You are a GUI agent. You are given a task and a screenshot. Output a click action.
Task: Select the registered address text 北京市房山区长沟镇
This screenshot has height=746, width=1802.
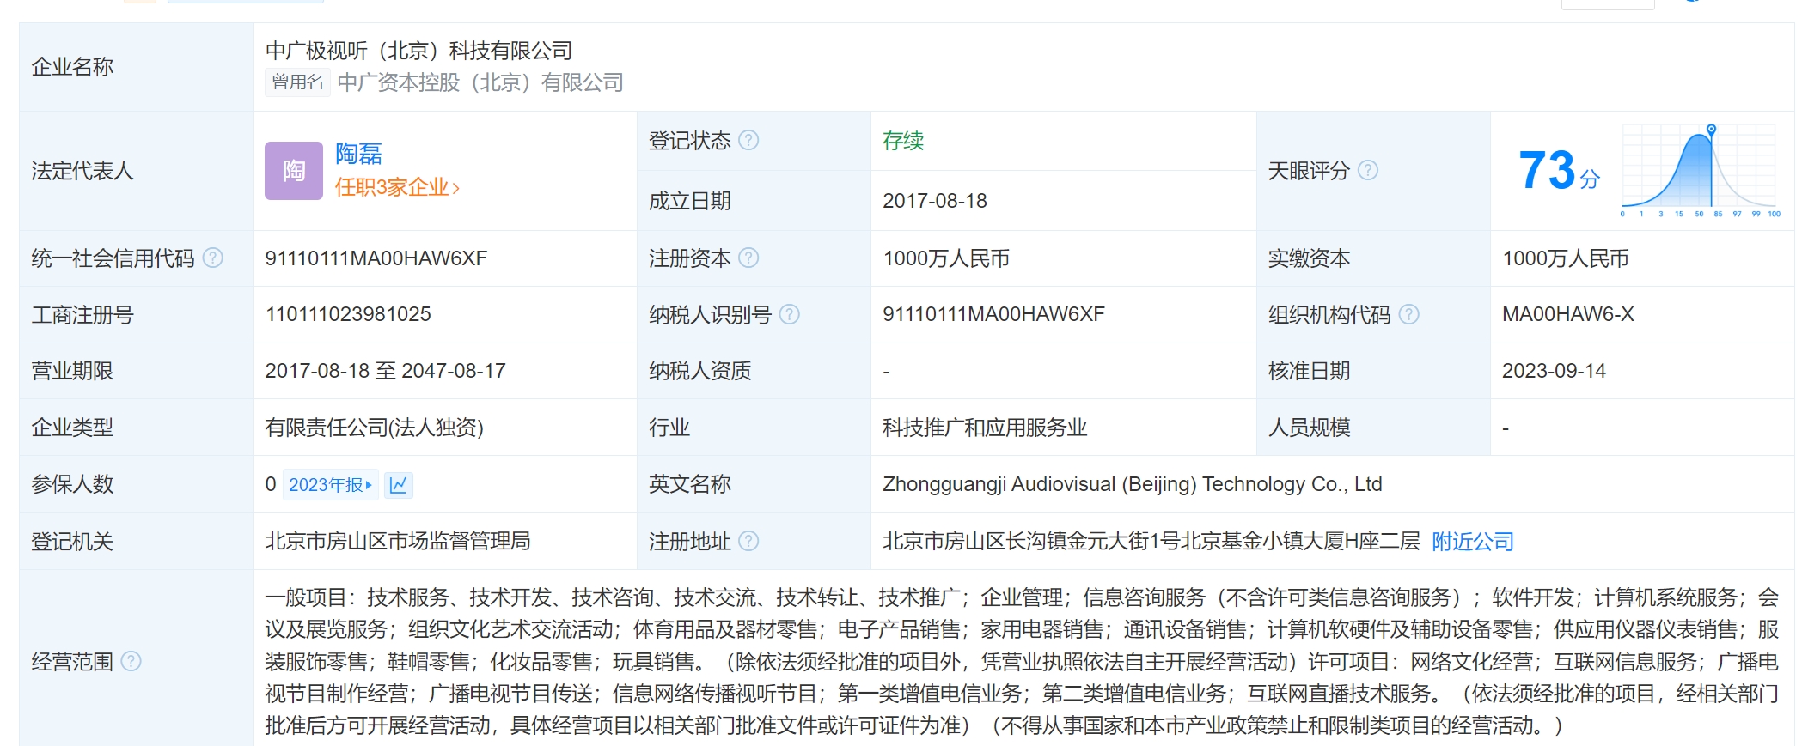tap(1151, 541)
